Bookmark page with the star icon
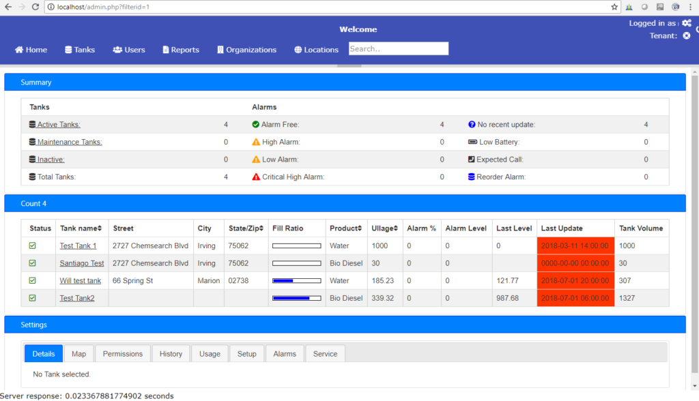The image size is (699, 401). pyautogui.click(x=614, y=7)
